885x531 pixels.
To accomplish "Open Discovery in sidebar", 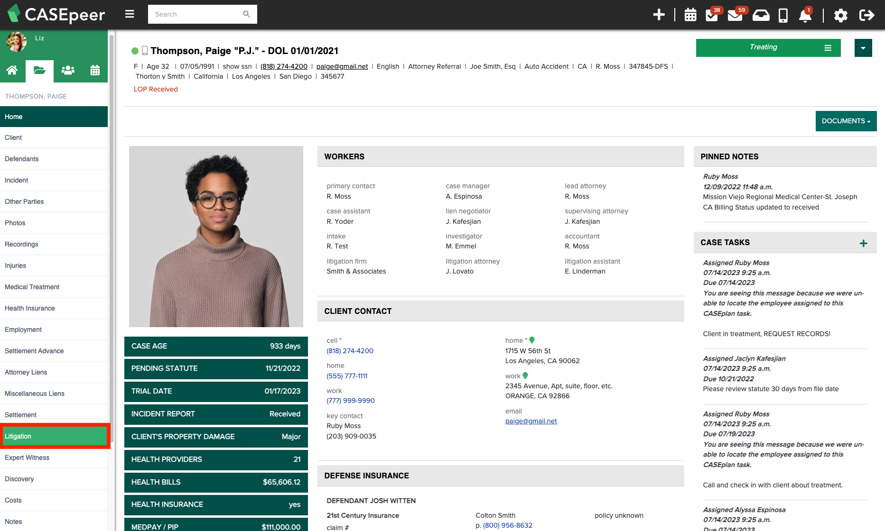I will [54, 479].
